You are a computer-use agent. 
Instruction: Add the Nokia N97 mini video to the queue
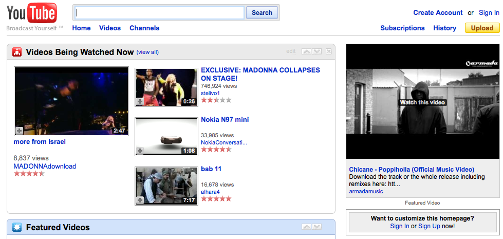140,151
